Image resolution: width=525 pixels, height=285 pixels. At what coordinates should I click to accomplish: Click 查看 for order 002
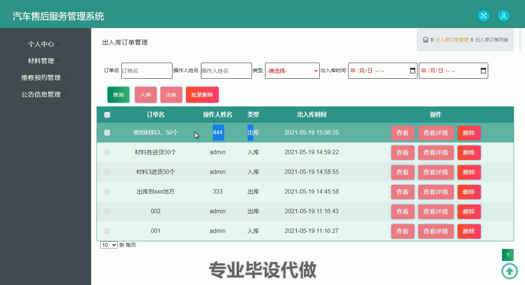tap(403, 212)
